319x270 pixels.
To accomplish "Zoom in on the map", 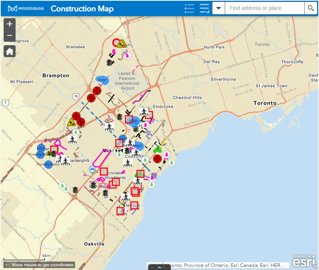I will tap(10, 24).
